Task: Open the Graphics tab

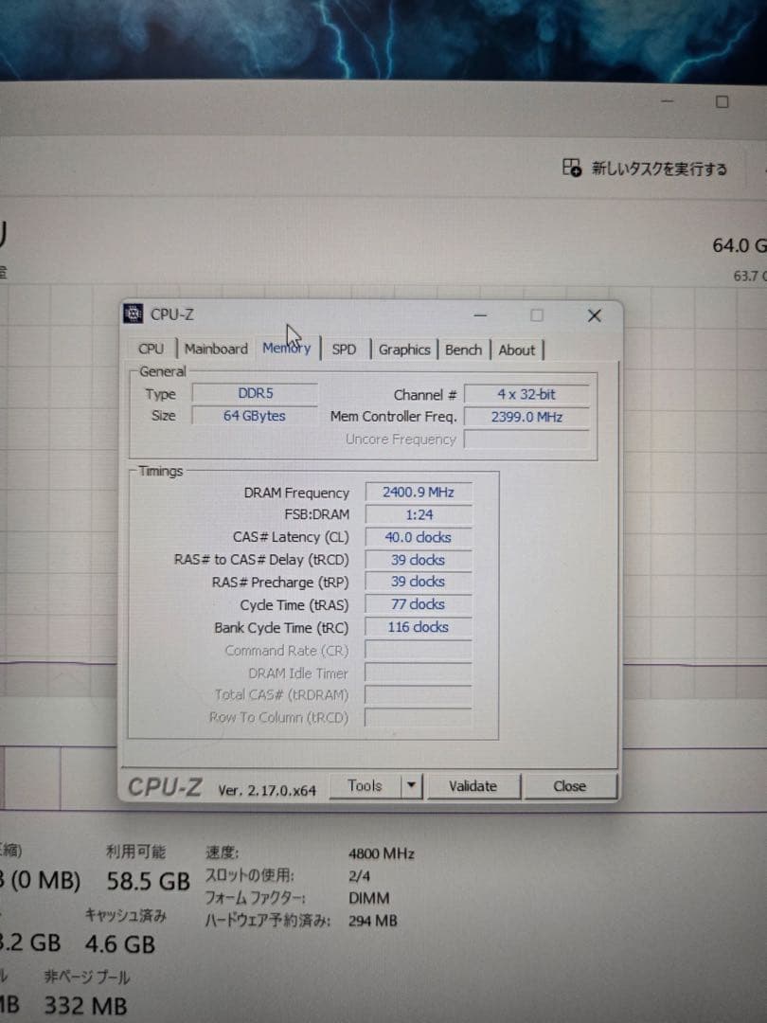Action: 404,350
